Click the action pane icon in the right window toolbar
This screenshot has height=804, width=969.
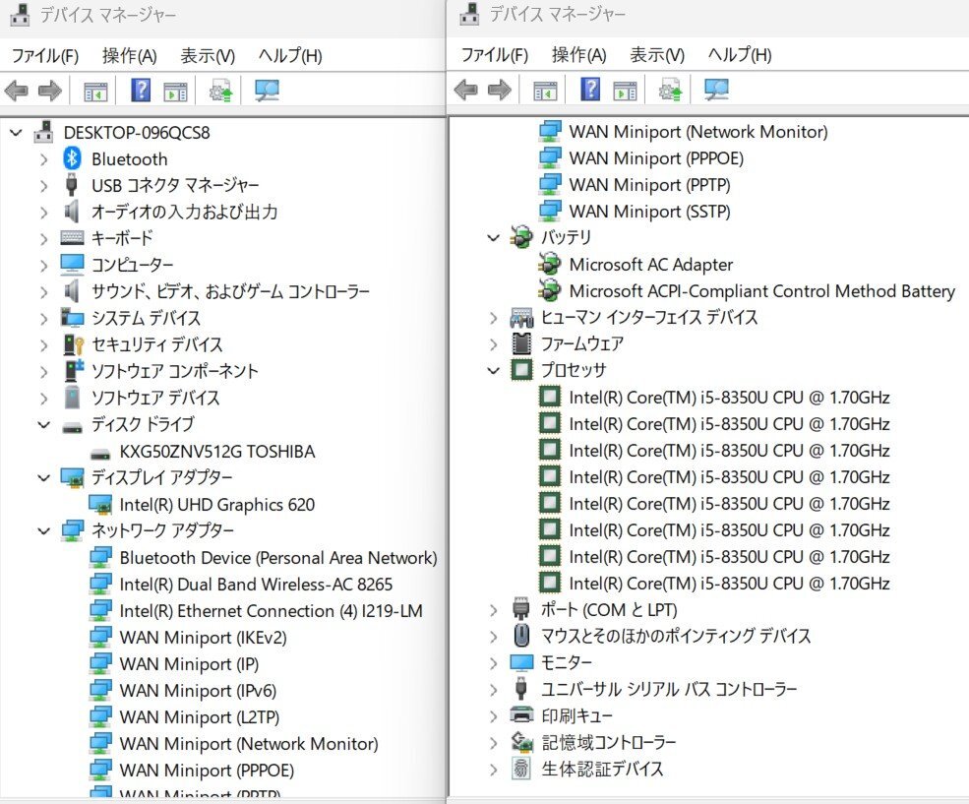[626, 91]
